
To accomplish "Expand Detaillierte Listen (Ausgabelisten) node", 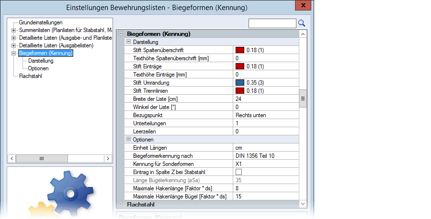I will pyautogui.click(x=13, y=45).
